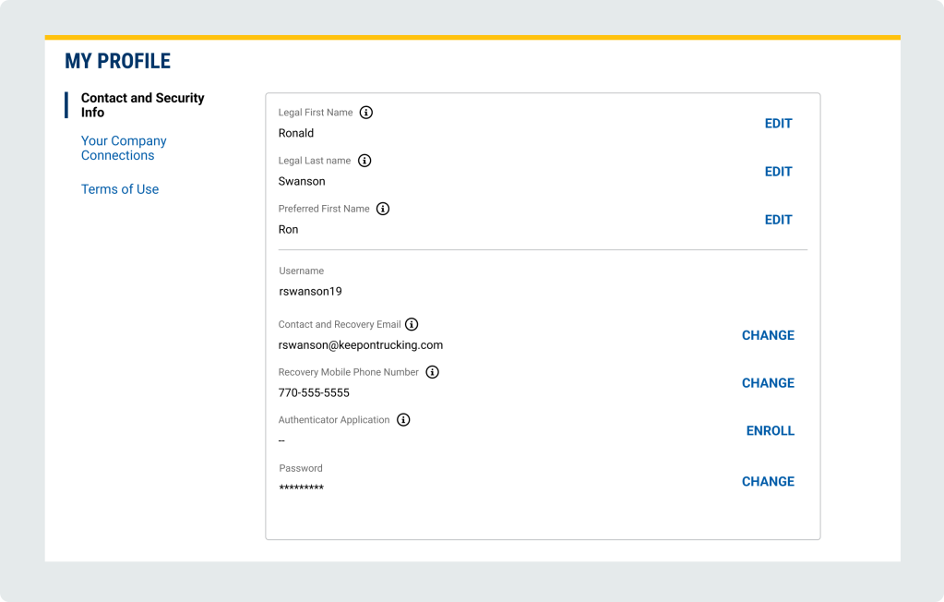
Task: Click the phone number 770-555-5555
Action: click(314, 393)
